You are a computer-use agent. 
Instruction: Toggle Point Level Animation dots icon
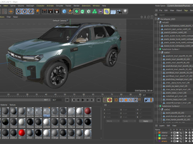[140, 100]
